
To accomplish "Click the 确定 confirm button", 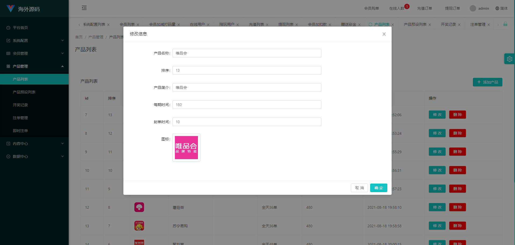I will (x=378, y=188).
